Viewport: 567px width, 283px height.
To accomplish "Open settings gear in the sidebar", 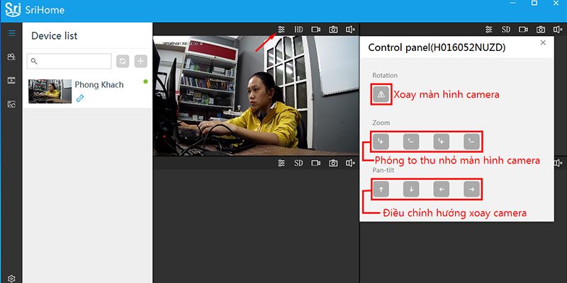I will tap(11, 278).
